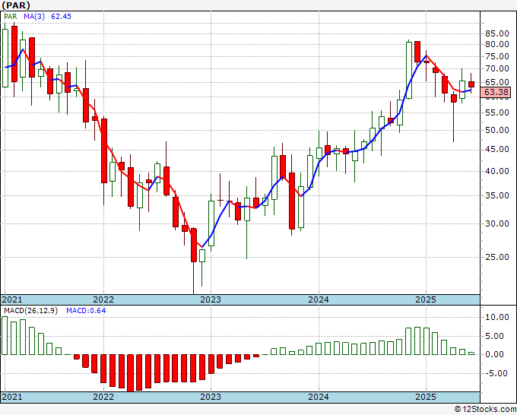
Task: Click 2021 on the price chart timeline
Action: (x=12, y=299)
